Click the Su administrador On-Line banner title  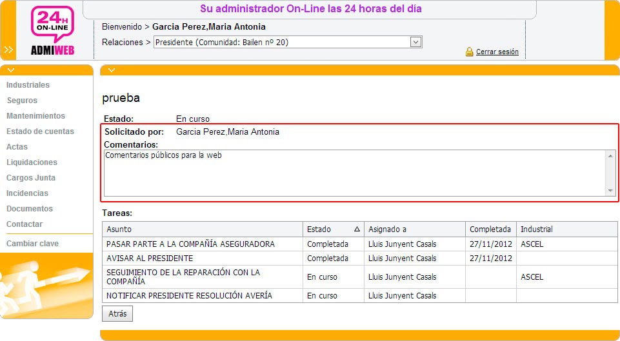311,8
